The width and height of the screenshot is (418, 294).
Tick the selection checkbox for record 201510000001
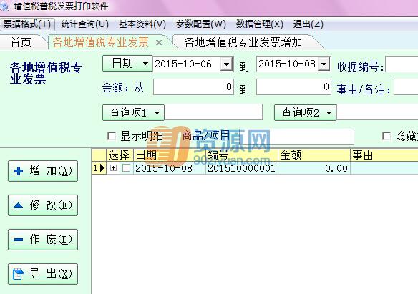(127, 168)
